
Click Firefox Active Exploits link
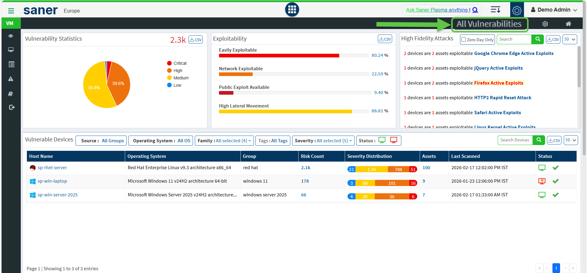tap(498, 83)
